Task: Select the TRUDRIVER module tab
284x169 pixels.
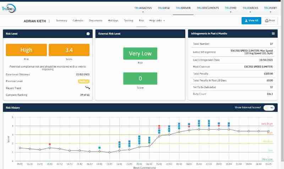Action: [x=183, y=8]
